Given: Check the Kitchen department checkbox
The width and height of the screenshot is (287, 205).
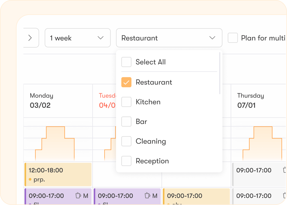Looking at the screenshot, I should click(x=126, y=102).
